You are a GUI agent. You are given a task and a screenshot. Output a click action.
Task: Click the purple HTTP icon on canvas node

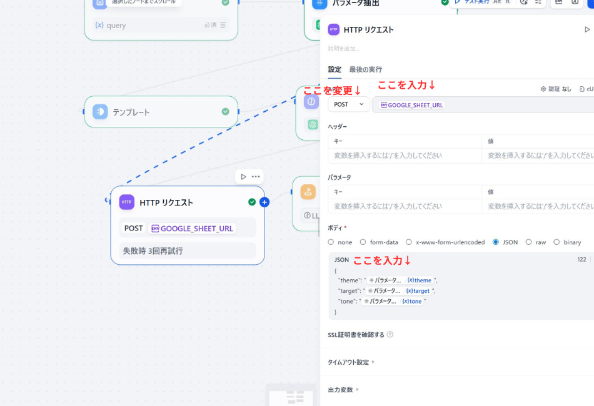click(127, 202)
